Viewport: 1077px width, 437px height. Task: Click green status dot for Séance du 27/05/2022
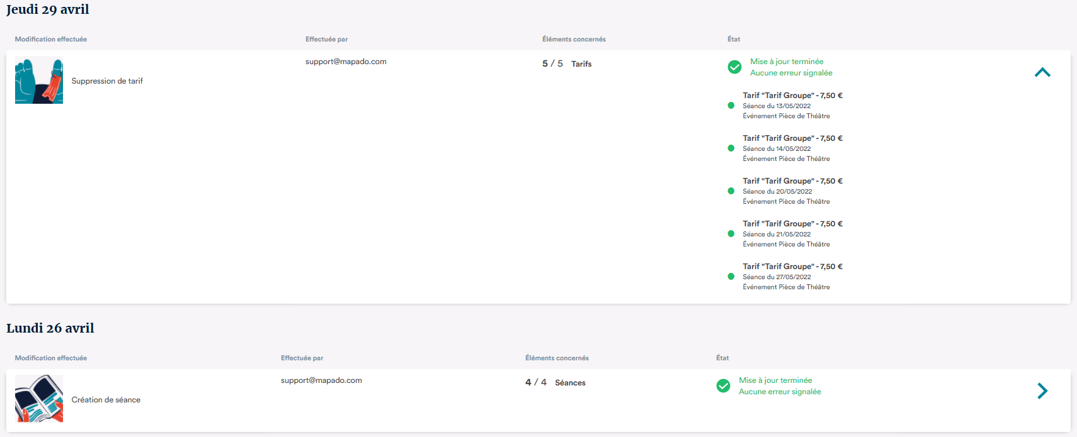coord(731,277)
